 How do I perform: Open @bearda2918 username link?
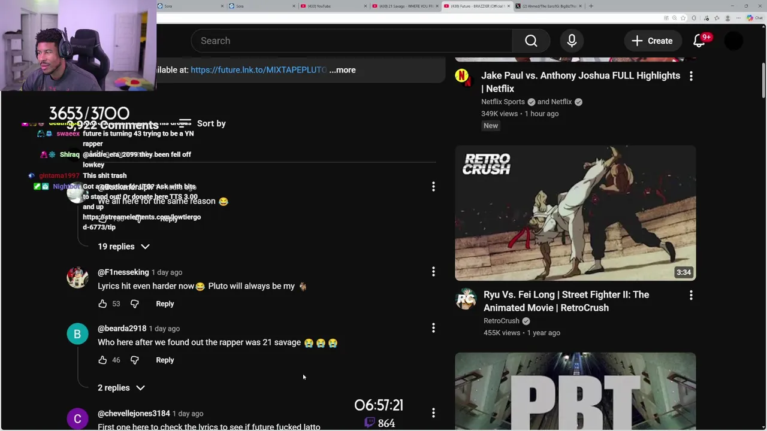(x=122, y=329)
